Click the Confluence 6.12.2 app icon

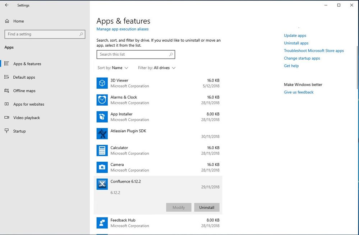pyautogui.click(x=102, y=184)
